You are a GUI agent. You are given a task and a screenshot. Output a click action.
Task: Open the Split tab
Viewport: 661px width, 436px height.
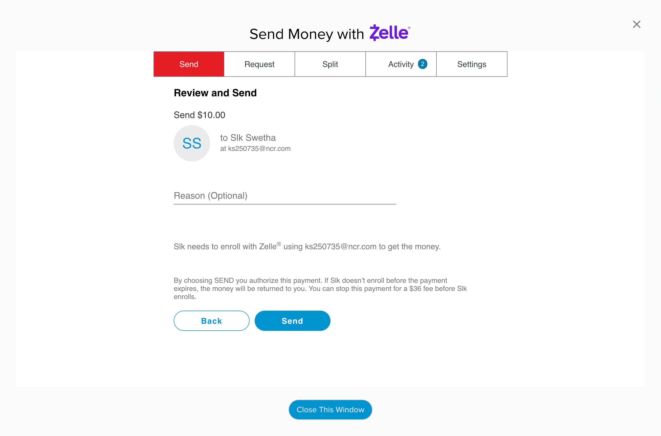point(330,64)
